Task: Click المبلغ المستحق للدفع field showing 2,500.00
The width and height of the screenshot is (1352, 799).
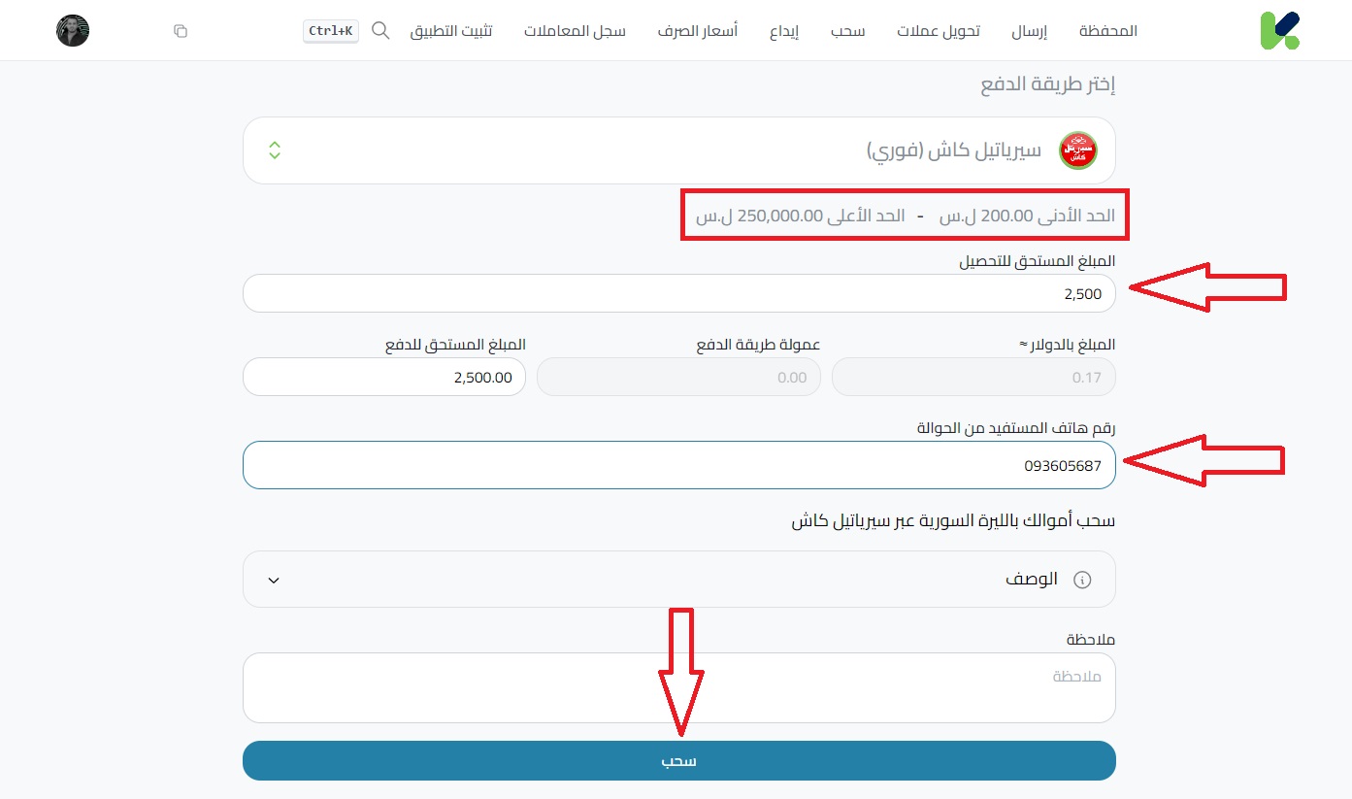Action: pyautogui.click(x=384, y=377)
